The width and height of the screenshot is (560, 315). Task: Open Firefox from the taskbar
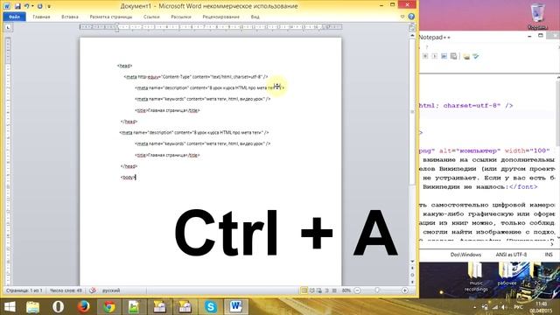coord(84,307)
